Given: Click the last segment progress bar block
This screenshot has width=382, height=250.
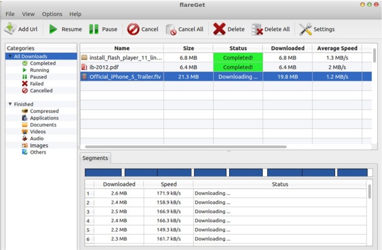Looking at the screenshot, I should (x=352, y=173).
